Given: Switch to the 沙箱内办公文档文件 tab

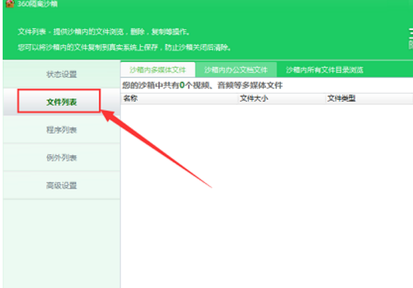Looking at the screenshot, I should (x=236, y=70).
